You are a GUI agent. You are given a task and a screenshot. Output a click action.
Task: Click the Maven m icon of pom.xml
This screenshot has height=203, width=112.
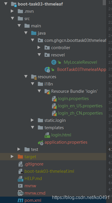pyautogui.click(x=20, y=201)
